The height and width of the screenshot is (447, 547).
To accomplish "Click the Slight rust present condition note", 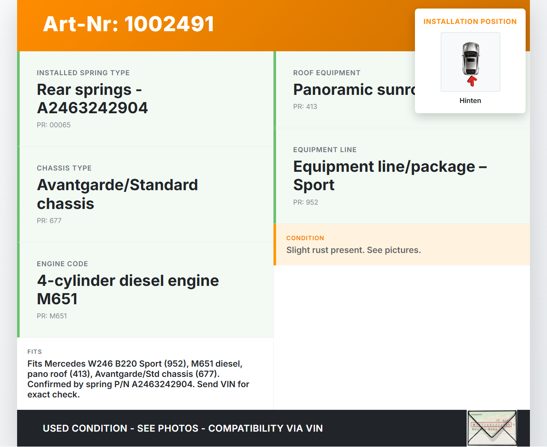I will tap(353, 250).
